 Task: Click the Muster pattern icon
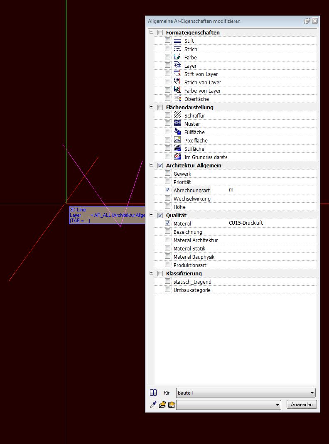(177, 123)
